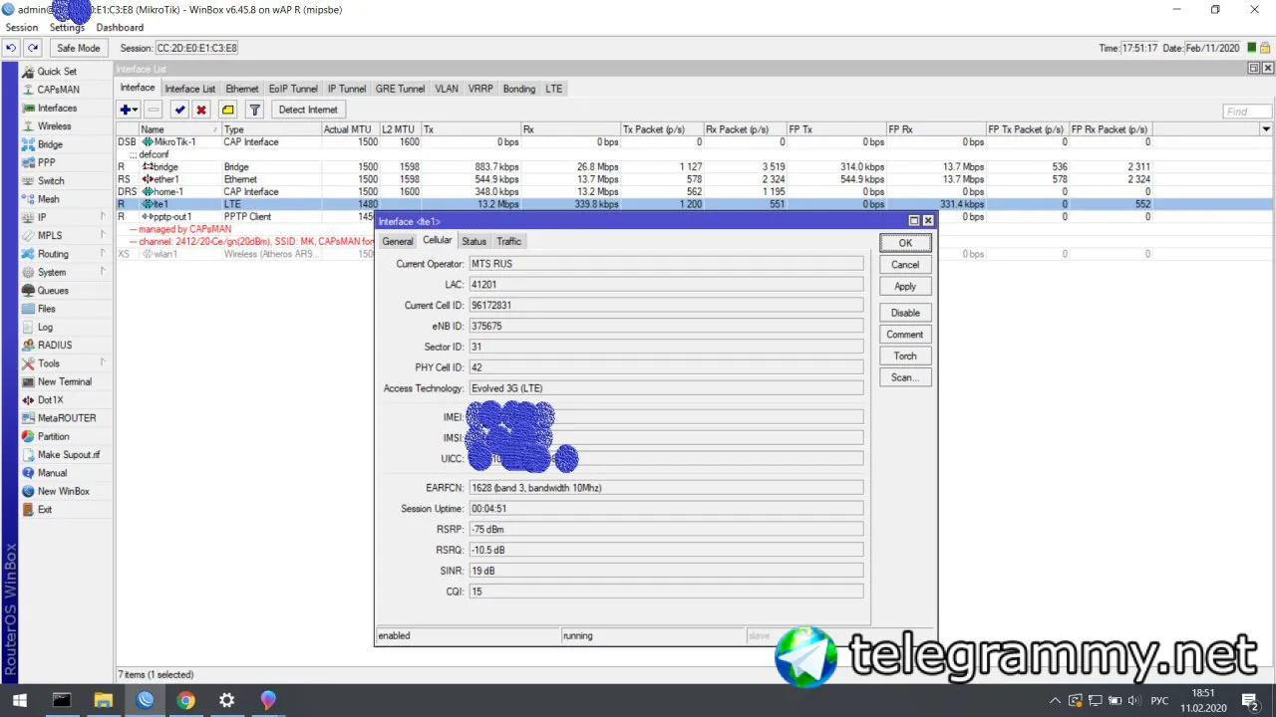Image resolution: width=1276 pixels, height=717 pixels.
Task: Open the Traffic tab in lte1 dialog
Action: [509, 241]
